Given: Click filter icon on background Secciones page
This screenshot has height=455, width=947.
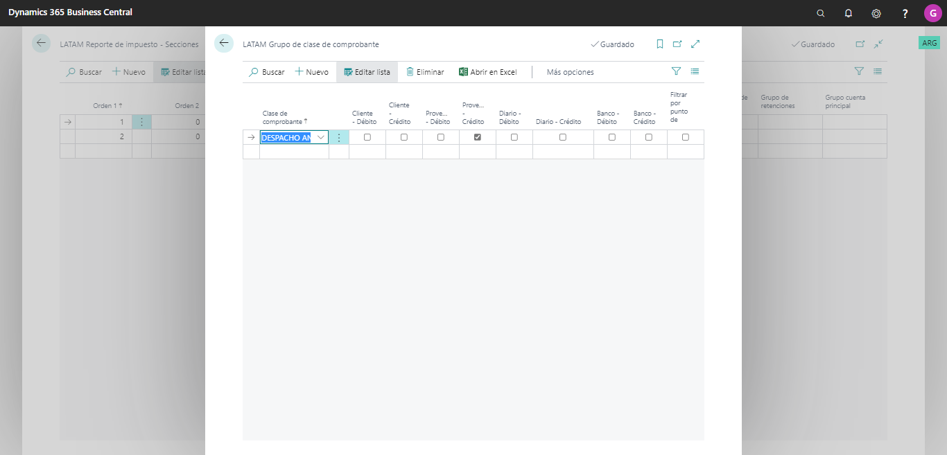Looking at the screenshot, I should (x=860, y=71).
